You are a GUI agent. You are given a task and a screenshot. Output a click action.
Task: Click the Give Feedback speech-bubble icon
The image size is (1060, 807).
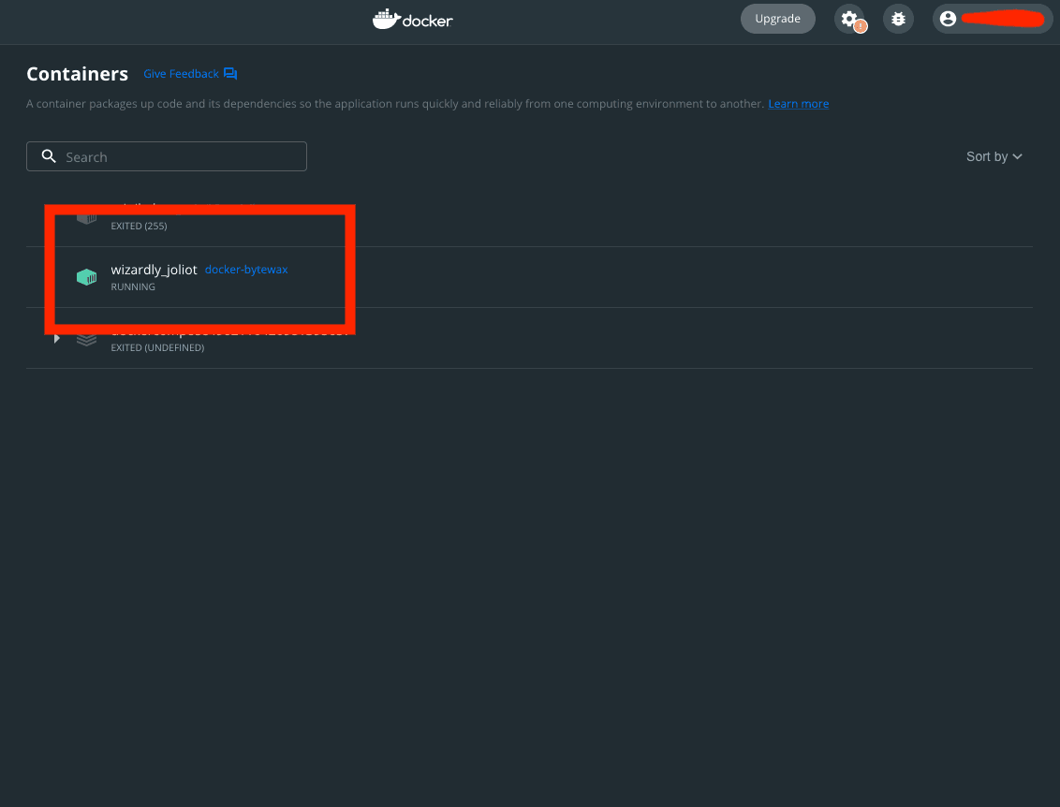(230, 74)
